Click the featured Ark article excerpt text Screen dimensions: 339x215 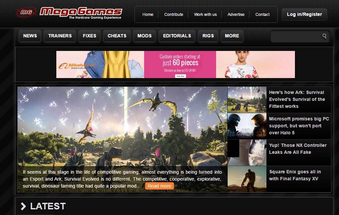122,179
